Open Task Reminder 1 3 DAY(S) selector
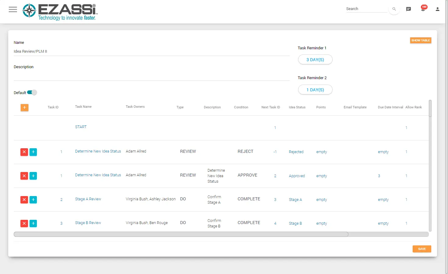 click(315, 60)
